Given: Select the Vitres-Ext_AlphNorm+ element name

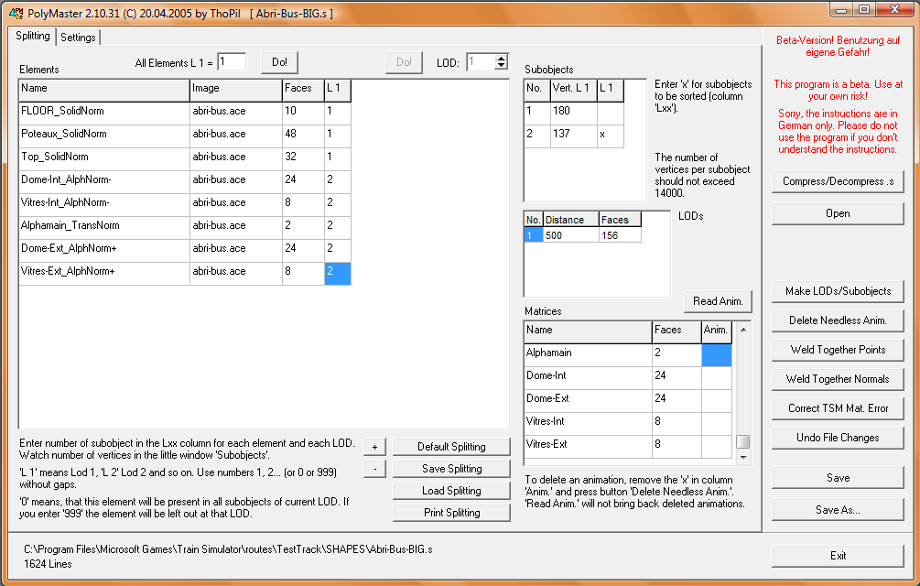Looking at the screenshot, I should click(68, 271).
